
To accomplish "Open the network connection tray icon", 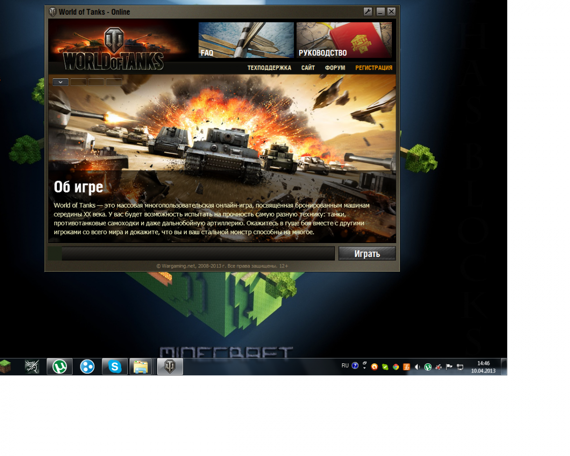I will point(460,367).
